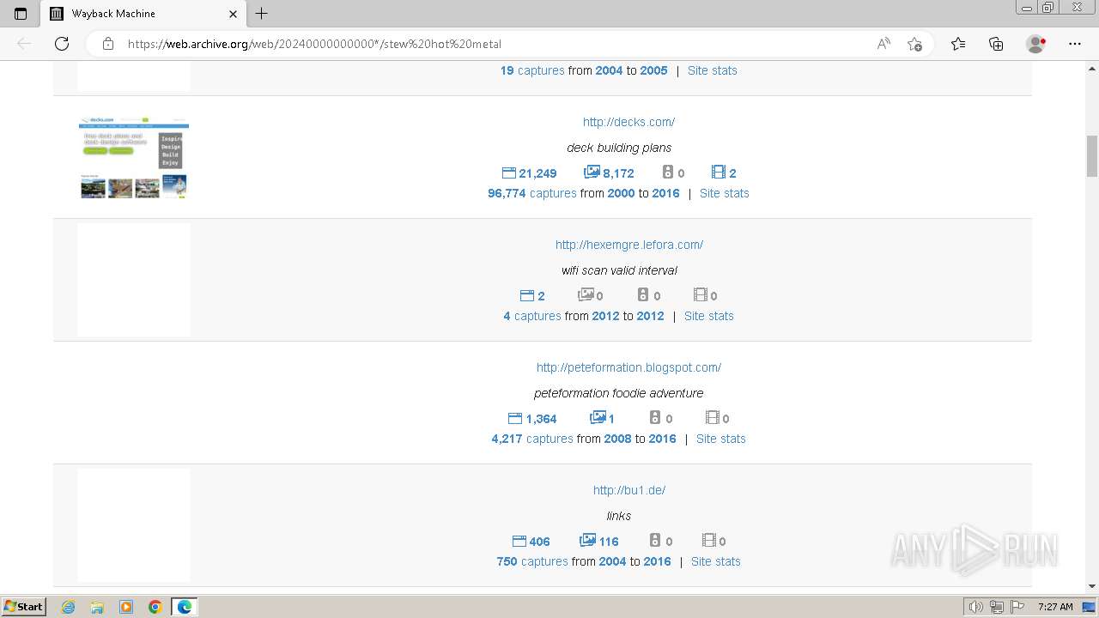The height and width of the screenshot is (618, 1099).
Task: Click webpage icon for hexemgre.lefora.com
Action: point(527,295)
